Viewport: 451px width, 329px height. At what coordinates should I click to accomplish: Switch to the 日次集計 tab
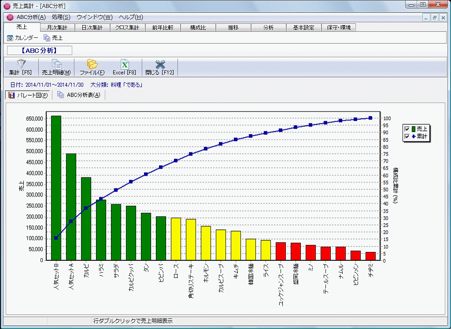tap(92, 28)
